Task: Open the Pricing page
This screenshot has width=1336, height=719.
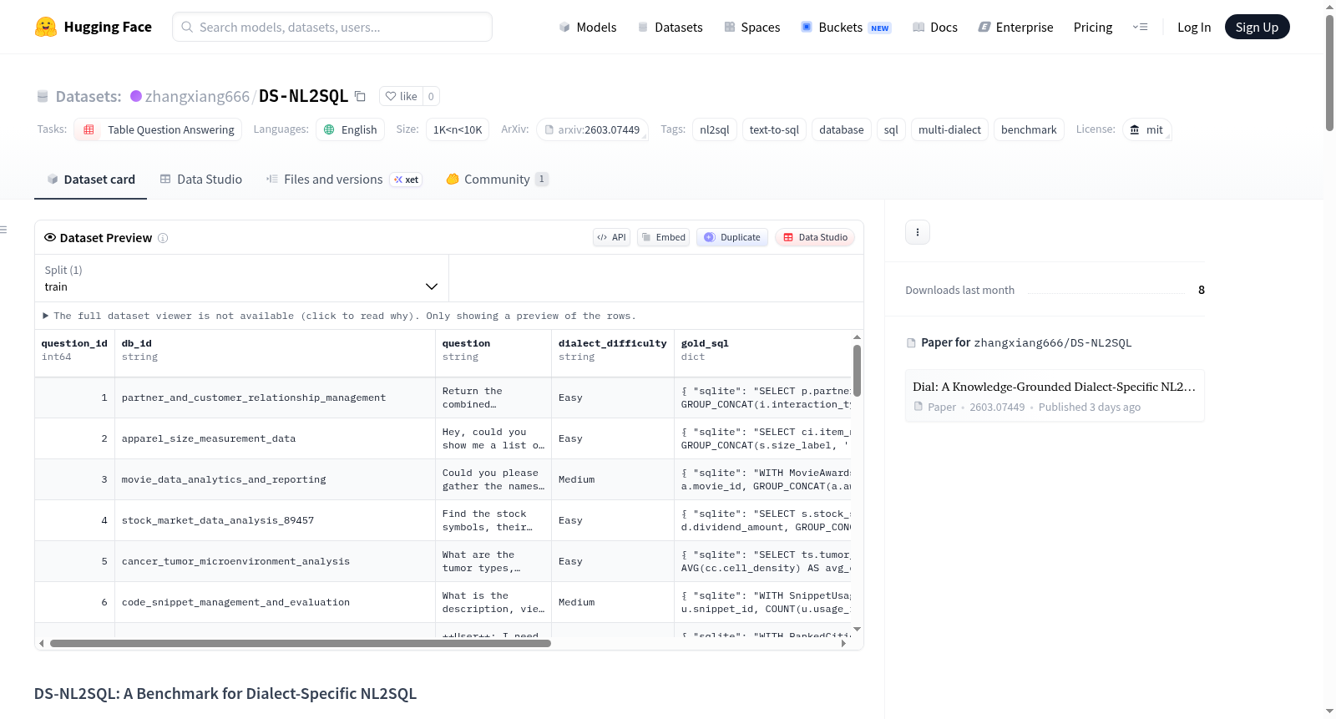Action: (x=1093, y=27)
